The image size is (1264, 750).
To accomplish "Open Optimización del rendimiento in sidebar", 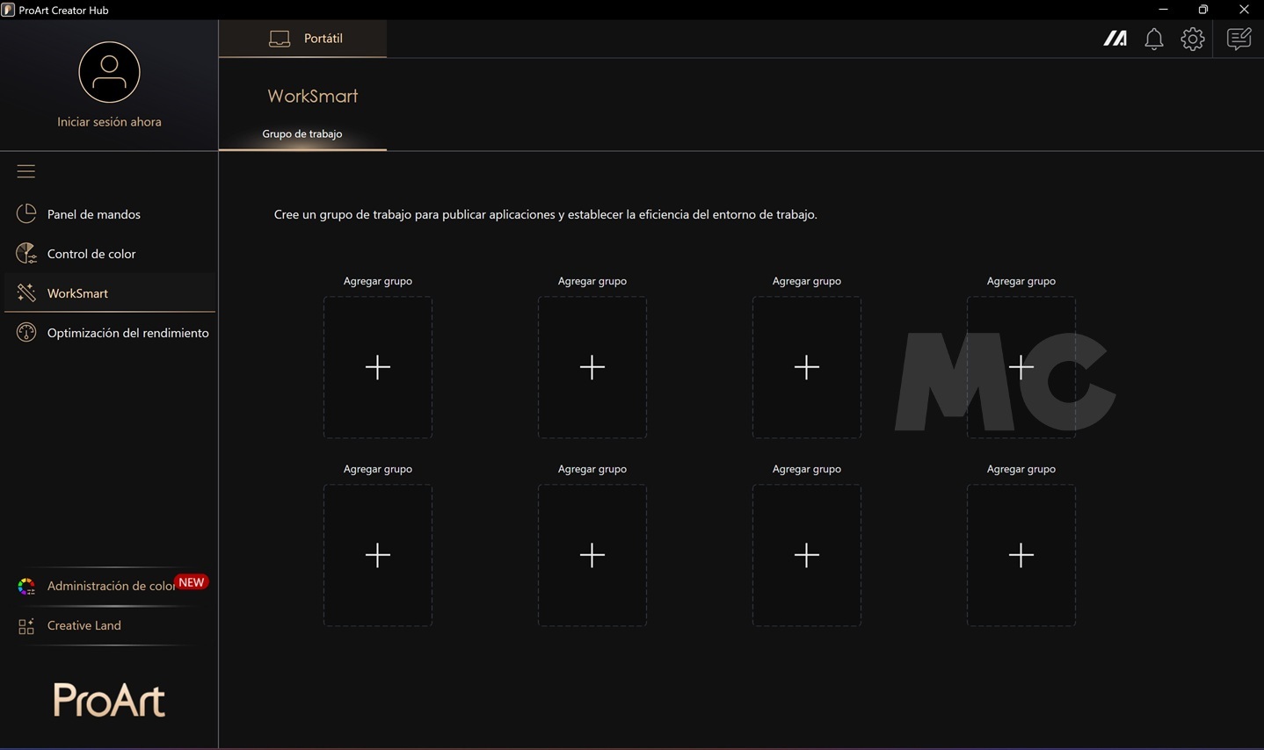I will click(x=110, y=333).
